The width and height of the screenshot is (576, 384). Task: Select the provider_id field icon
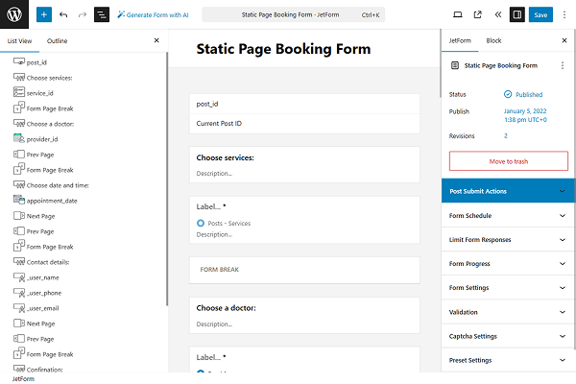pyautogui.click(x=19, y=138)
